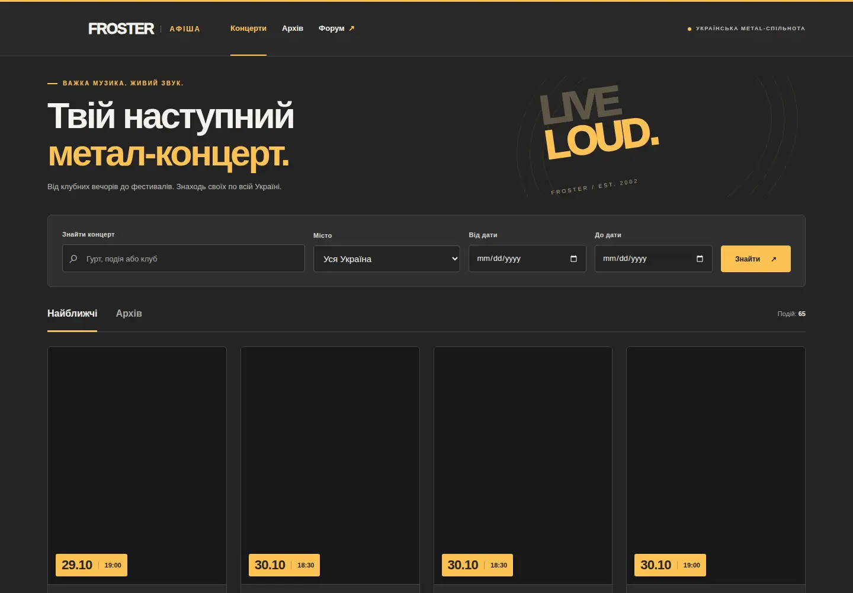Open the Концерти nav item
Image resolution: width=853 pixels, height=593 pixels.
pyautogui.click(x=248, y=28)
